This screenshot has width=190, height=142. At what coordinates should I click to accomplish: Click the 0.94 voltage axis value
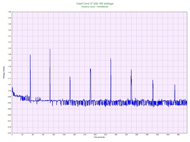[x=9, y=103]
